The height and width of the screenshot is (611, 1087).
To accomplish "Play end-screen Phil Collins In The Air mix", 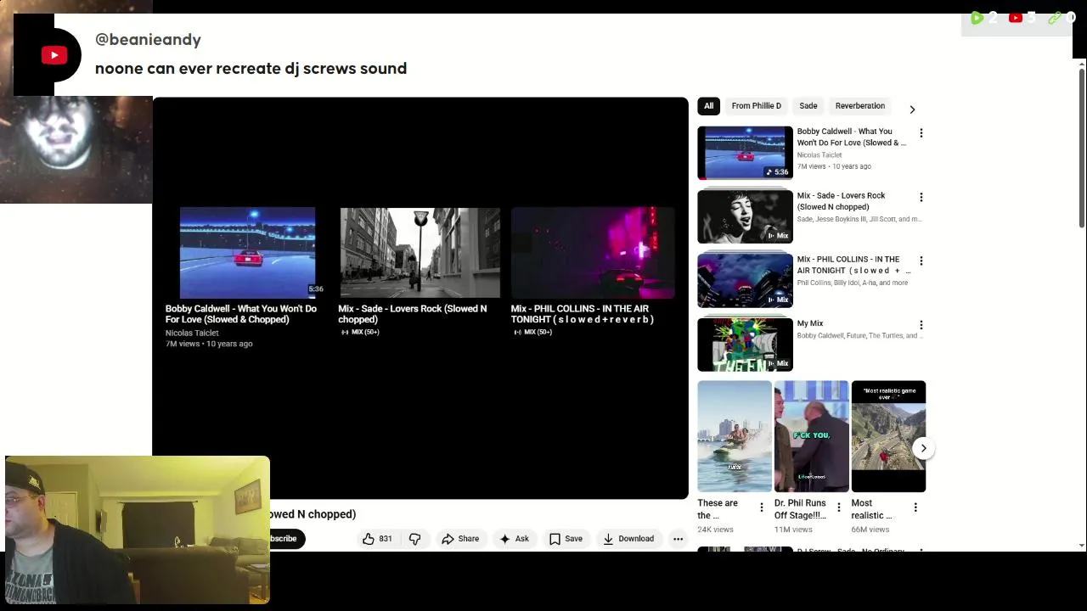I will coord(593,253).
